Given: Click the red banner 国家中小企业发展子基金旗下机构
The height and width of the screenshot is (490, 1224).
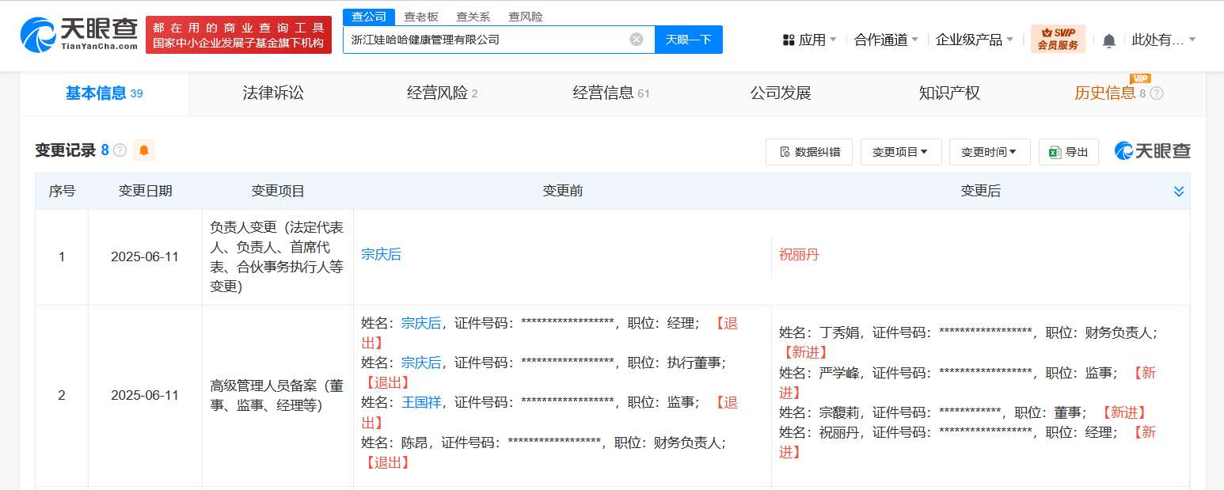Looking at the screenshot, I should 238,35.
